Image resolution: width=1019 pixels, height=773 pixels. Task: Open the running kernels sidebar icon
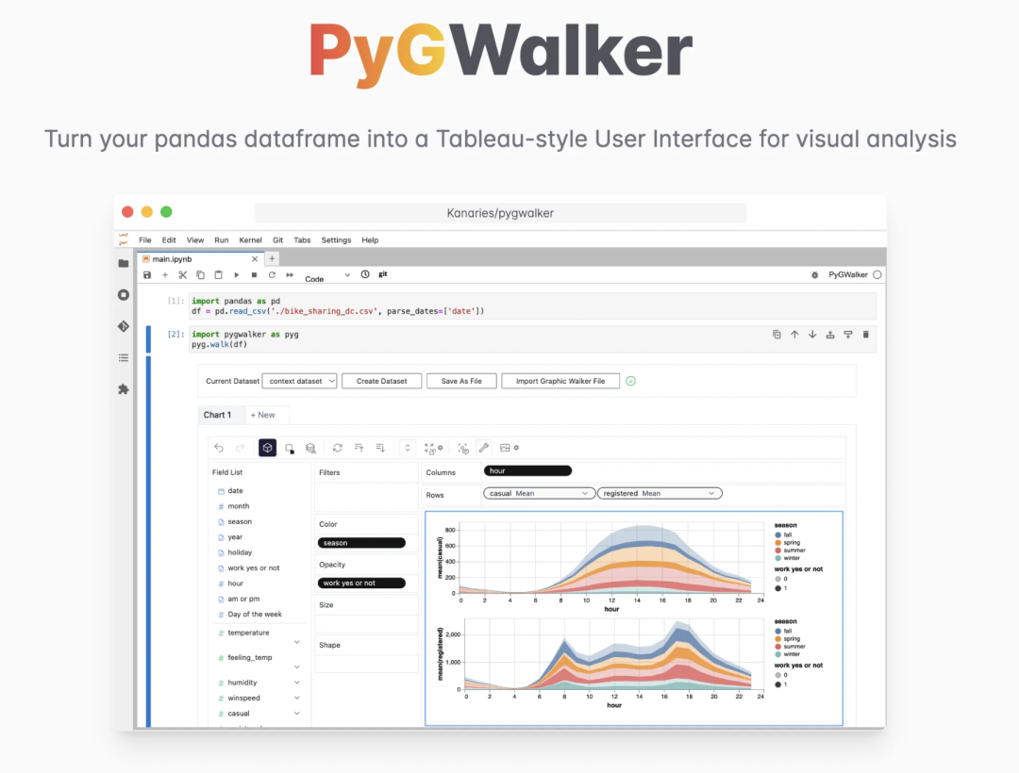124,295
